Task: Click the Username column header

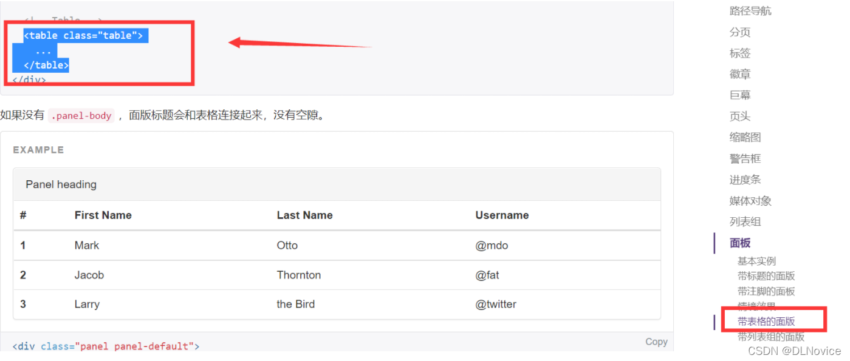Action: (502, 215)
